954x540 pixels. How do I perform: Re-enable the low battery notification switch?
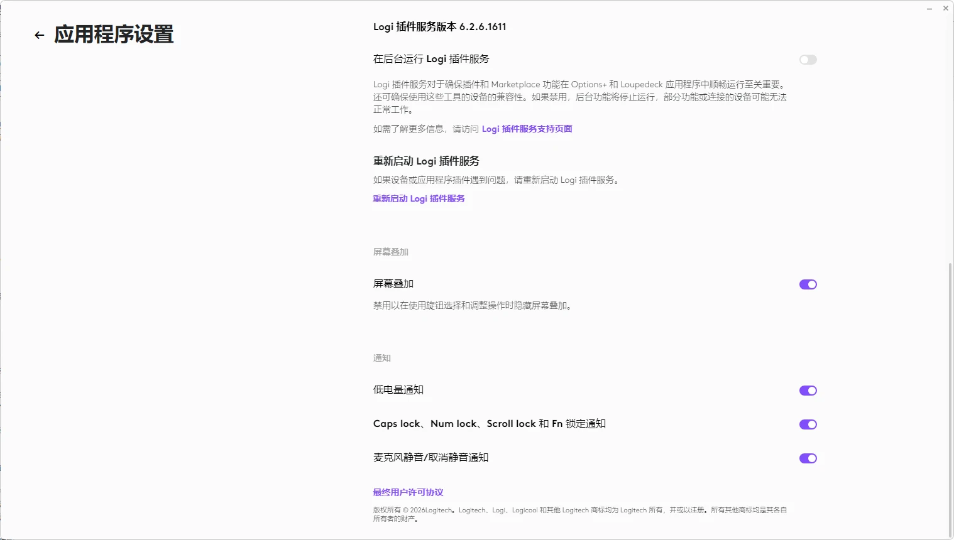(x=808, y=390)
